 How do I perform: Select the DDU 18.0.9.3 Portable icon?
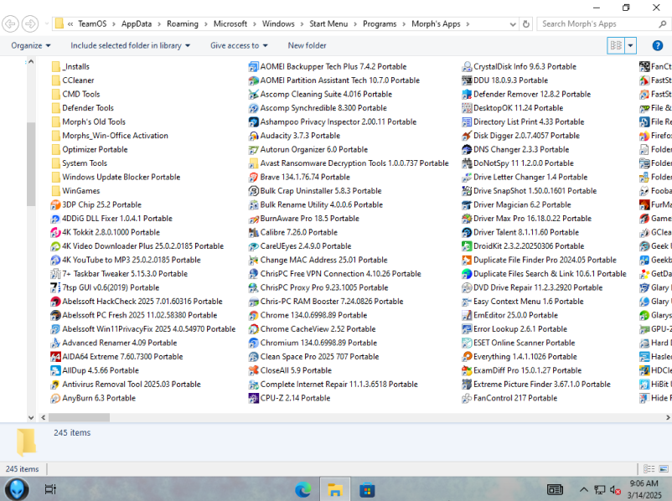(x=467, y=80)
